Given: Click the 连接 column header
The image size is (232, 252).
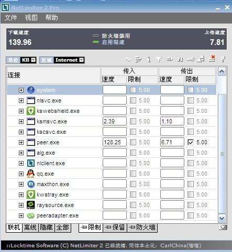Looking at the screenshot, I should [x=53, y=75].
